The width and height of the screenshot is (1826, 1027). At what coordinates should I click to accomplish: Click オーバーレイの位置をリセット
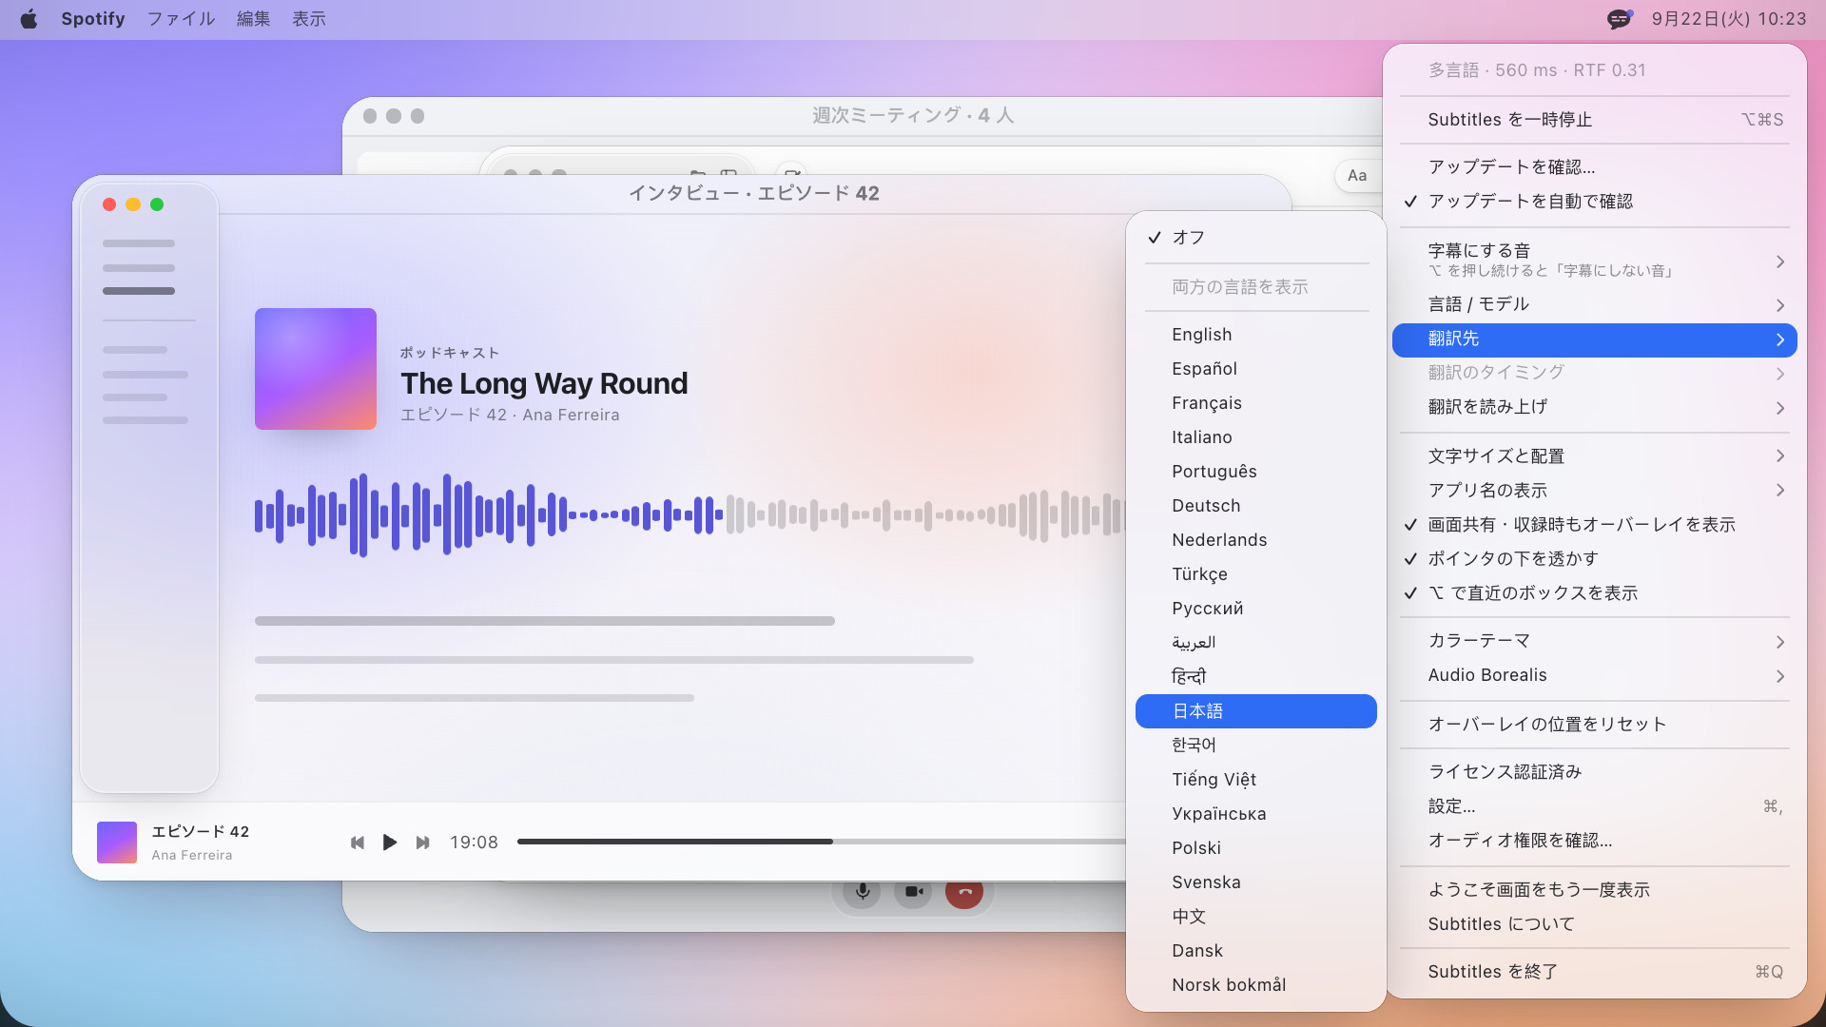[x=1595, y=725]
